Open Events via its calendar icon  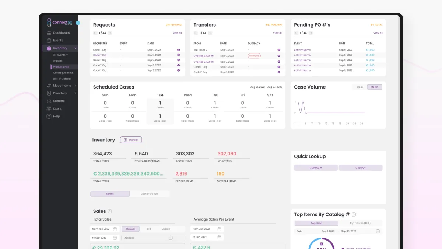point(49,41)
